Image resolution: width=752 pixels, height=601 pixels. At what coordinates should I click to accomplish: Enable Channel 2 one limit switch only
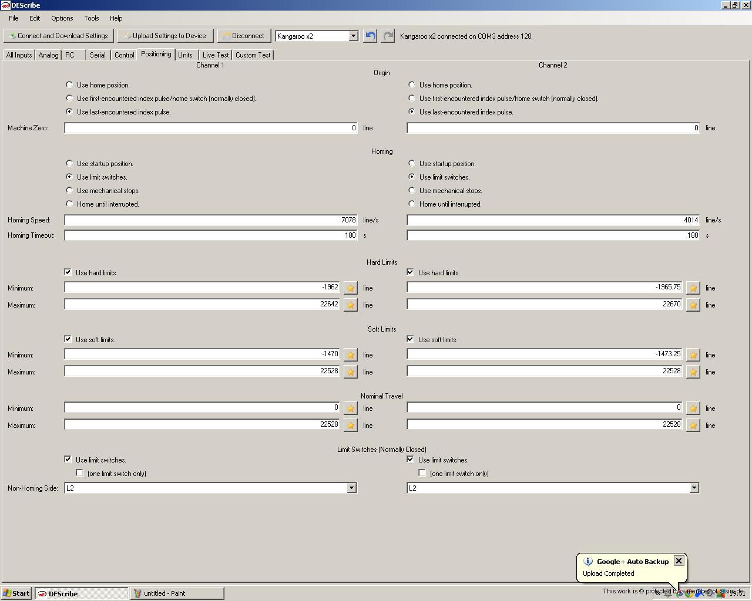point(422,473)
